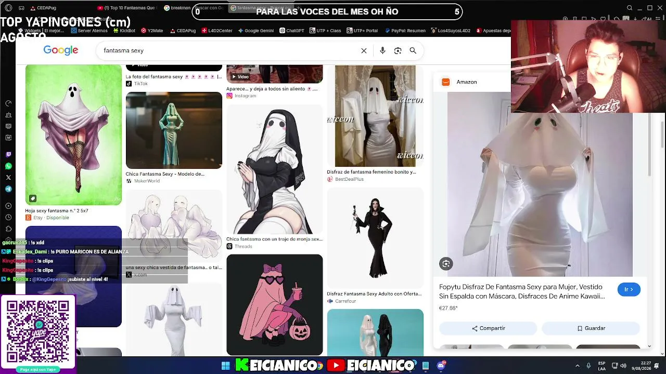The image size is (666, 374).
Task: Open the Los4SuyosL4D2 bookmark
Action: tap(451, 31)
